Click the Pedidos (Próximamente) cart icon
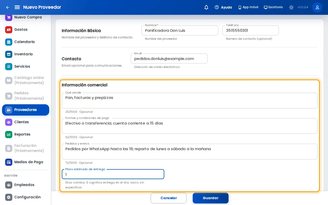328x205 pixels. [9, 96]
